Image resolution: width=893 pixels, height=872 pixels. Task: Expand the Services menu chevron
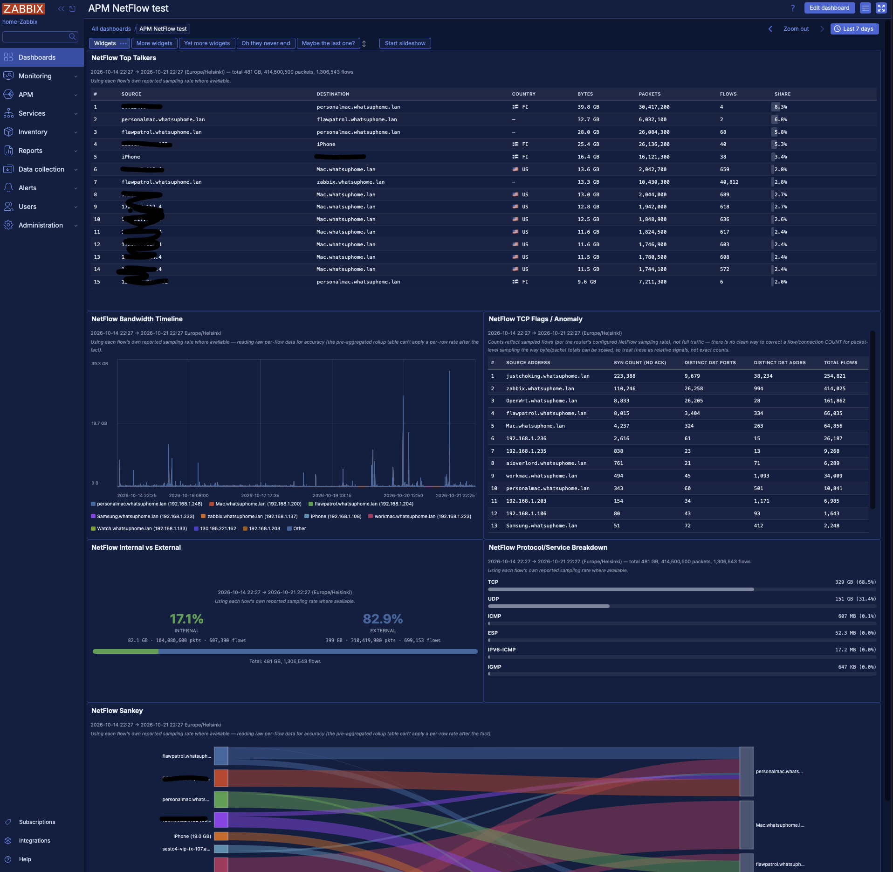76,114
